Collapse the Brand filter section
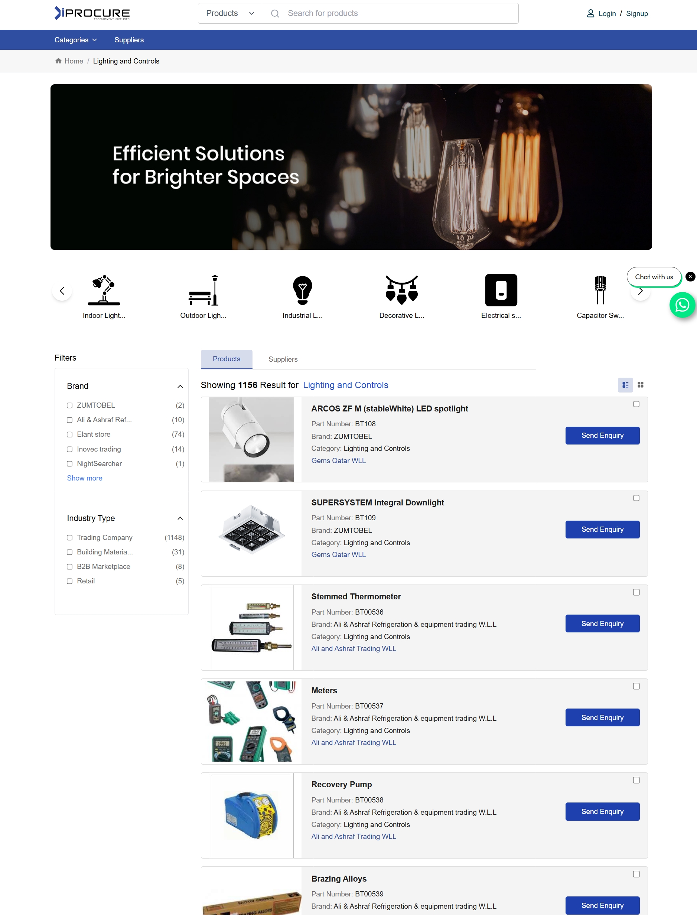The image size is (697, 915). coord(180,386)
